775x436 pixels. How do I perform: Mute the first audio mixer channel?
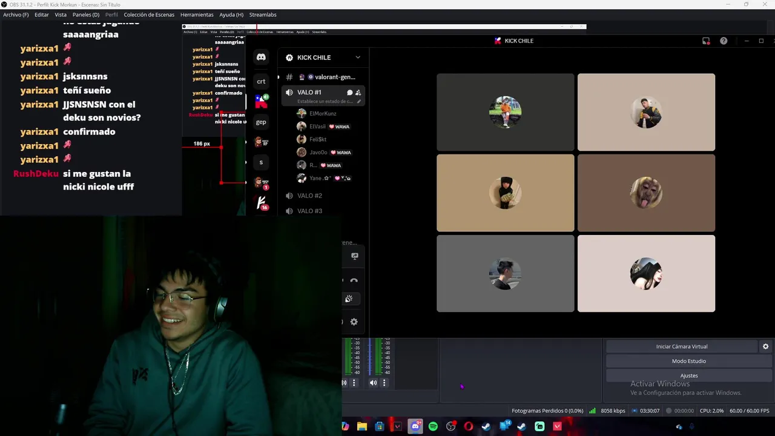point(345,383)
